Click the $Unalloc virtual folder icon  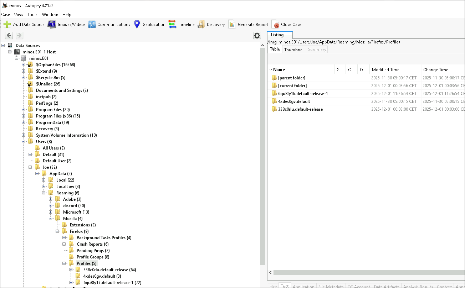pyautogui.click(x=30, y=84)
